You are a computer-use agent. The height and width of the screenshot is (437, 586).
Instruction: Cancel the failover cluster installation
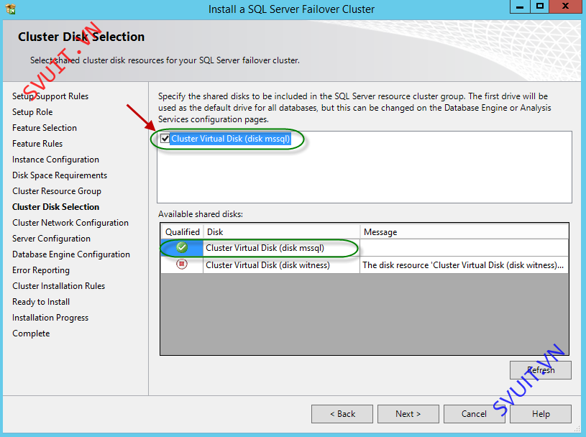click(475, 414)
